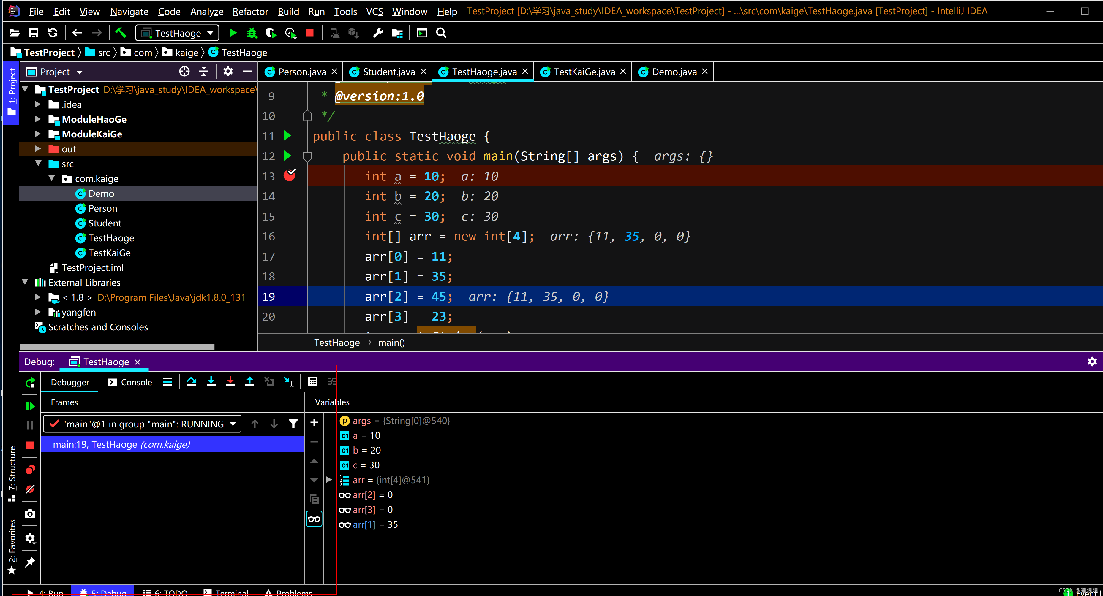Click the main() breadcrumb below the editor
Screen dimensions: 1103x596
(391, 343)
